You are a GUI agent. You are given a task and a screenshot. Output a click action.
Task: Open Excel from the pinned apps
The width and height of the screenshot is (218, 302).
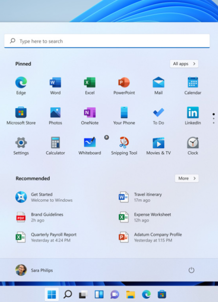pos(90,86)
